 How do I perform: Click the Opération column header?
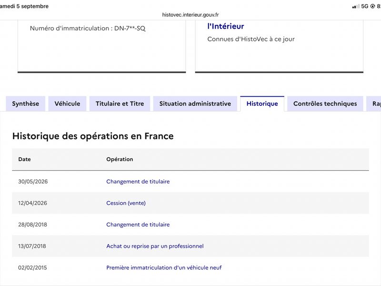click(120, 159)
